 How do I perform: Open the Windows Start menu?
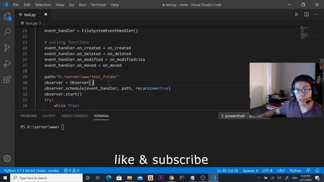[5, 177]
